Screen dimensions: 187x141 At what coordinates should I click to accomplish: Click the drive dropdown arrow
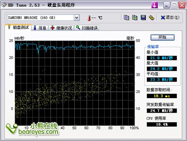coord(77,18)
